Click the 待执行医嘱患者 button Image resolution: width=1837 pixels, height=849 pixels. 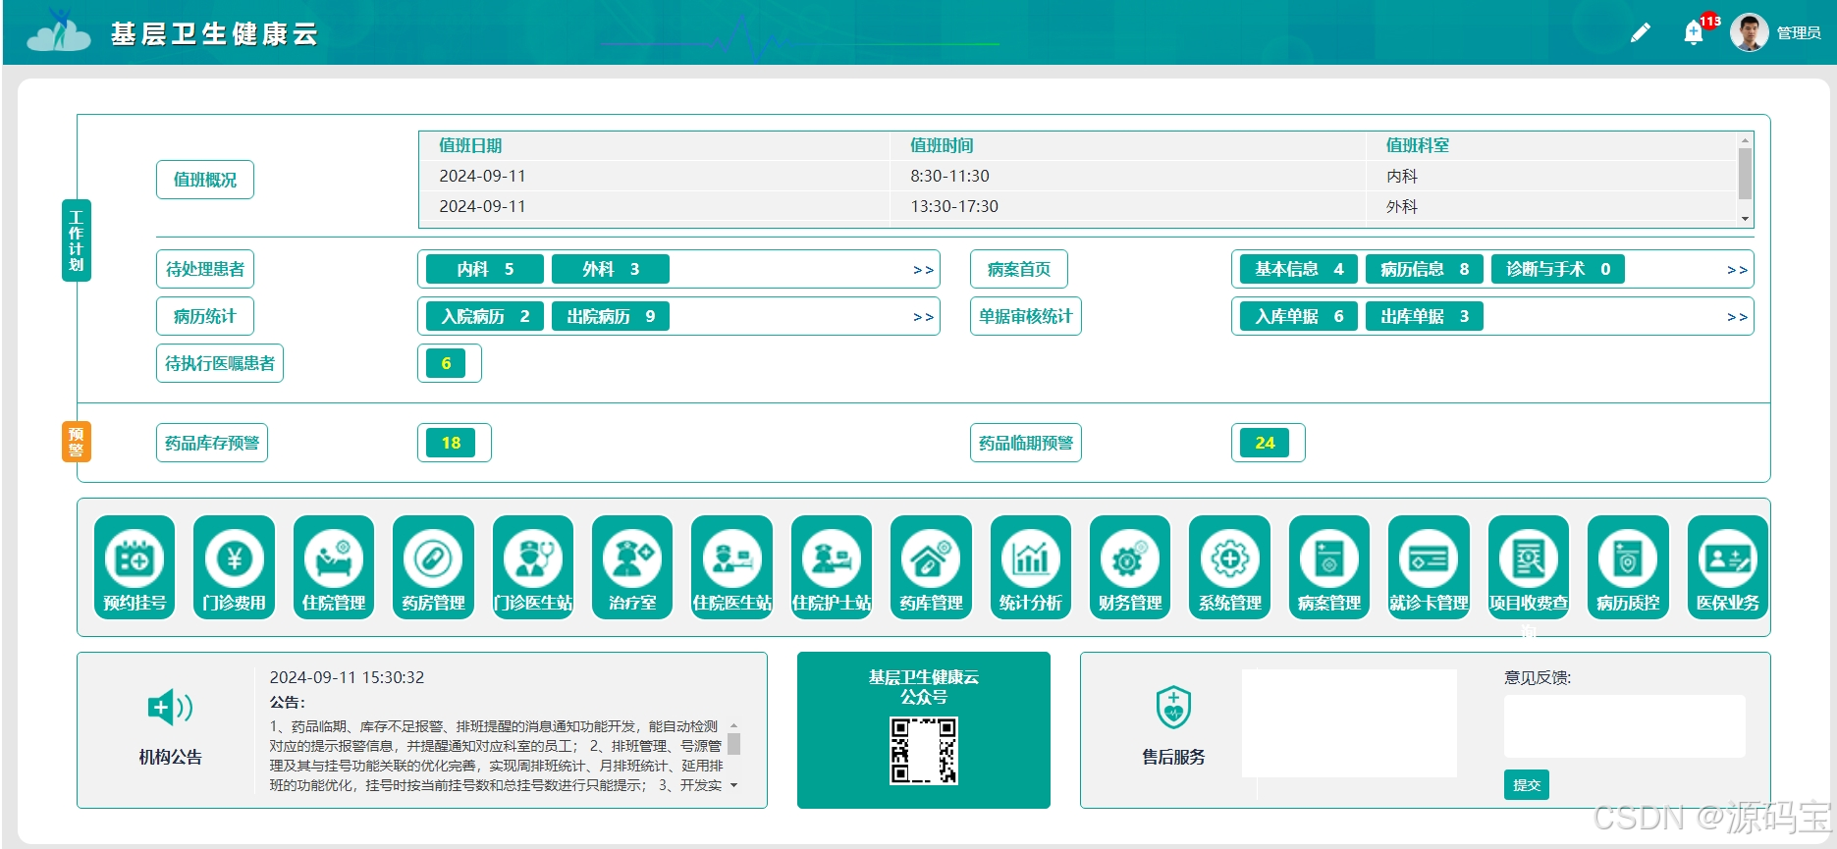(x=220, y=363)
